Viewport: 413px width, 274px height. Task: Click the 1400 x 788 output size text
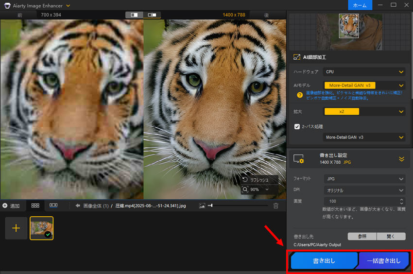[234, 15]
